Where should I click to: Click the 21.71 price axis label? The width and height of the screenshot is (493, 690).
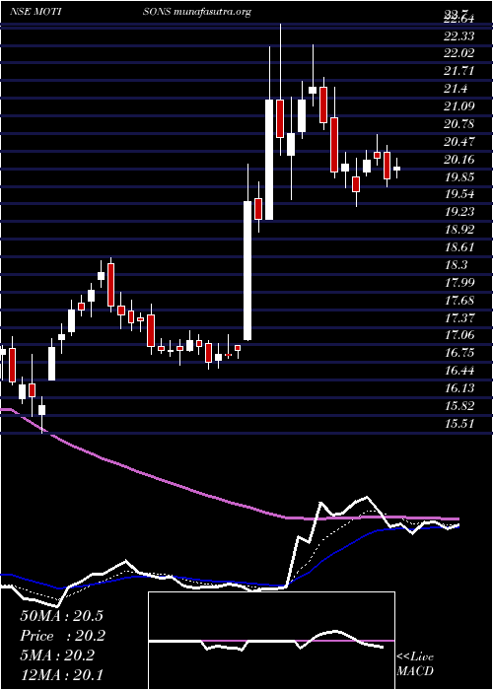pos(460,71)
